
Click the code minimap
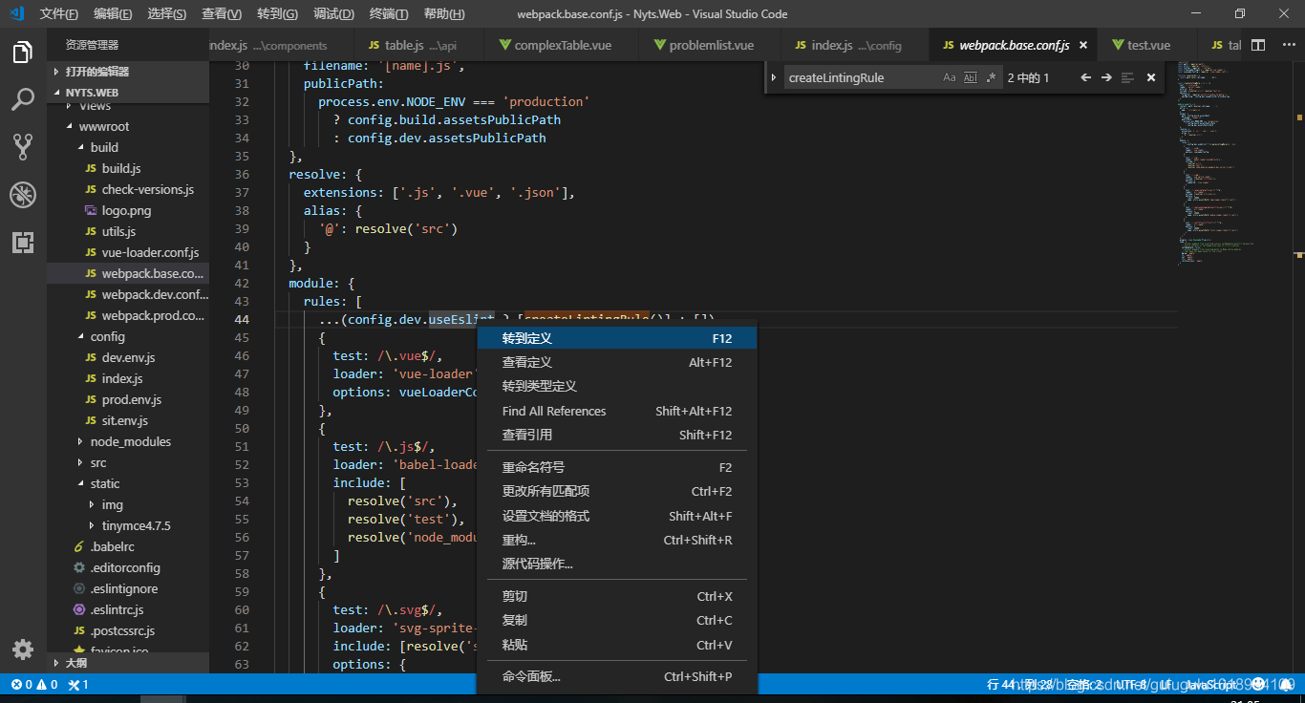1234,162
